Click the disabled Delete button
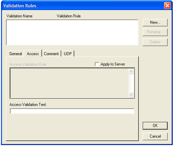 [x=155, y=42]
